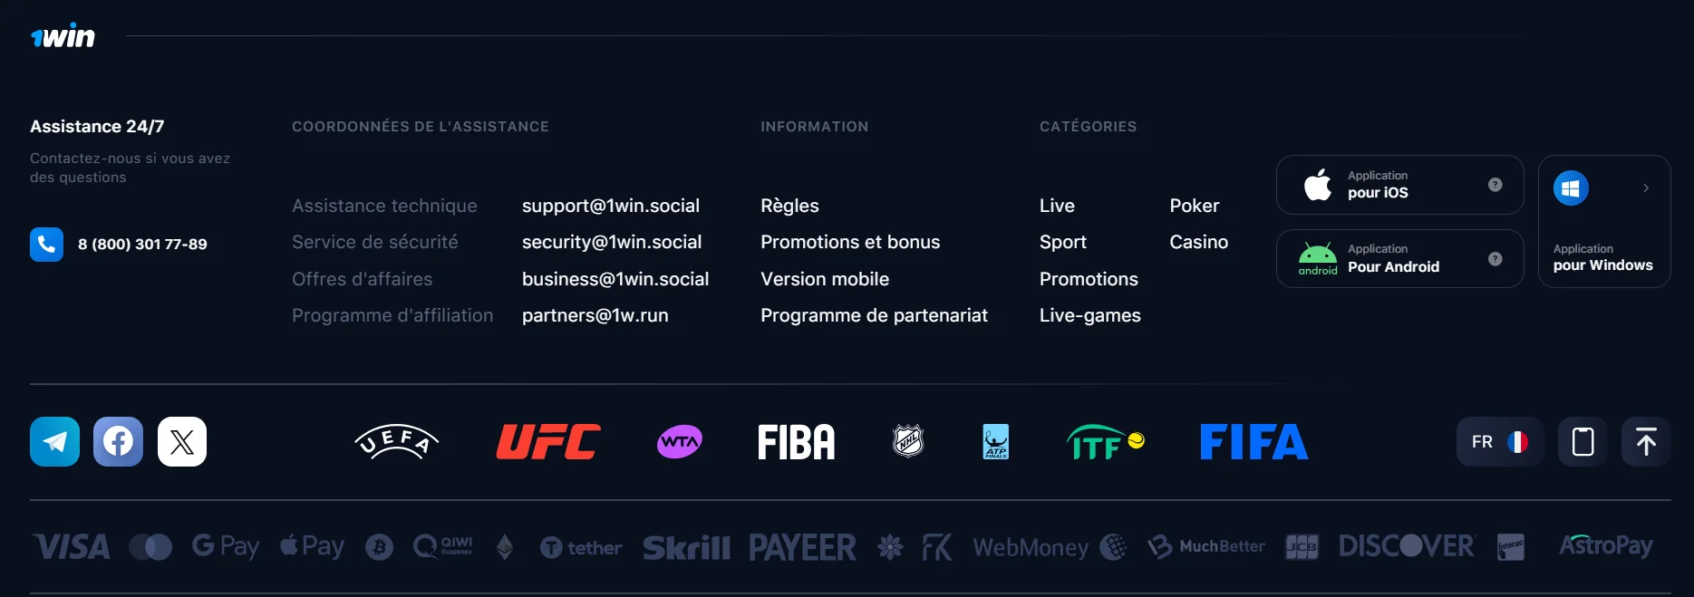This screenshot has width=1694, height=597.
Task: Open the Telegram social icon
Action: click(54, 442)
